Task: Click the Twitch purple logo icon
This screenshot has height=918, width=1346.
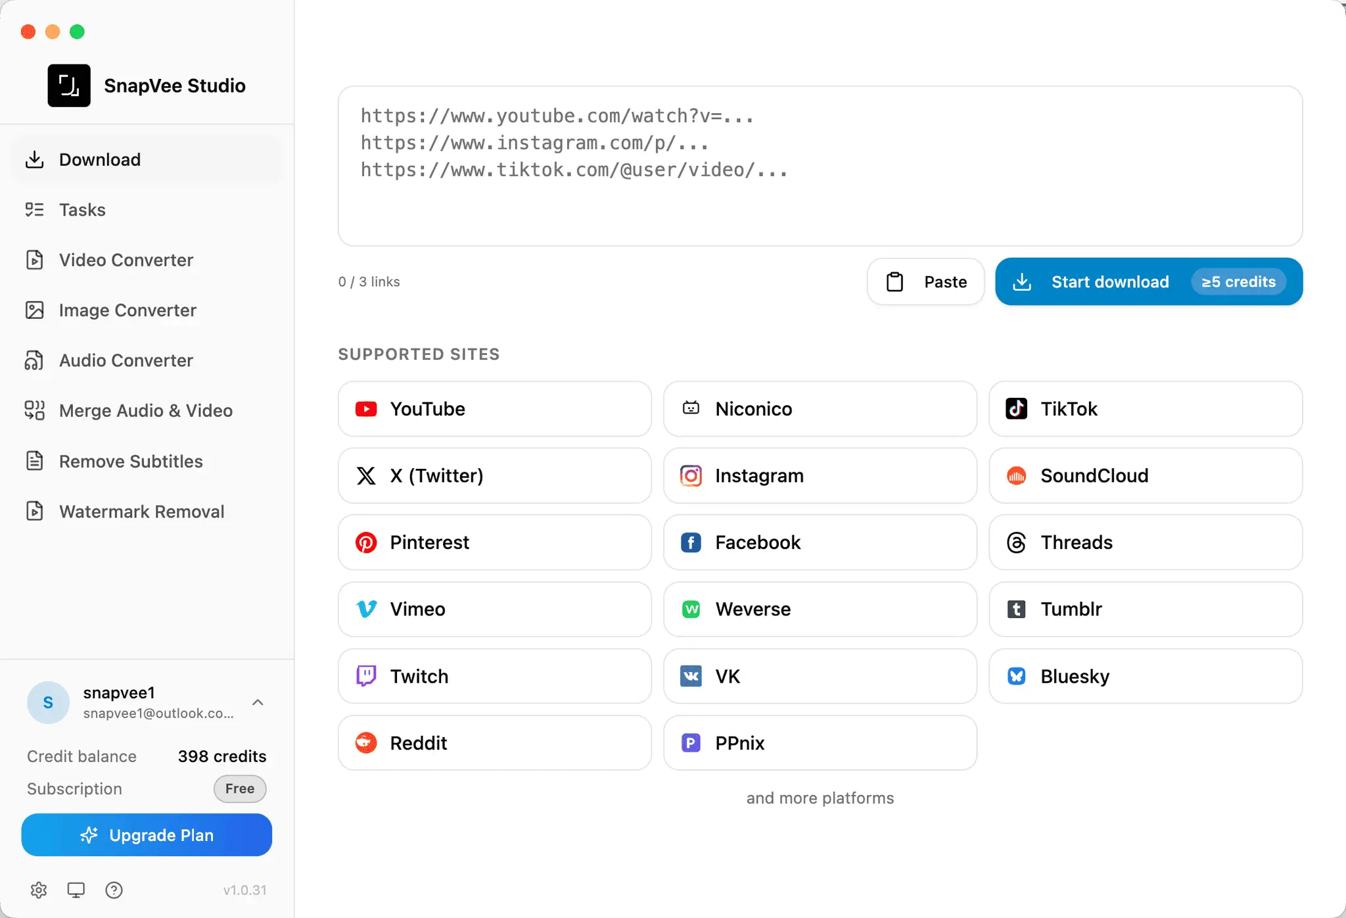Action: pyautogui.click(x=366, y=676)
